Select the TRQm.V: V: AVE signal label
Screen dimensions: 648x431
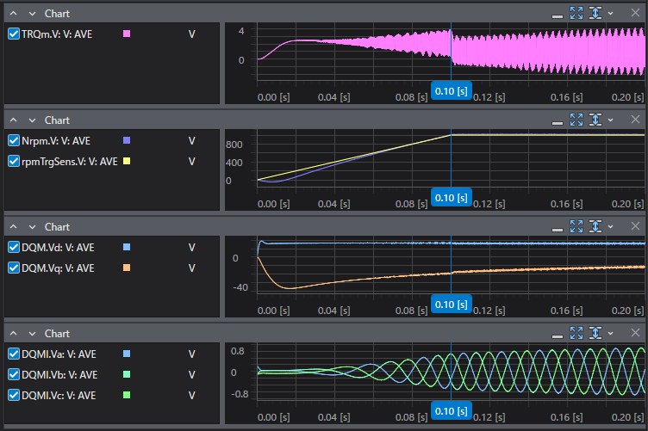click(57, 34)
